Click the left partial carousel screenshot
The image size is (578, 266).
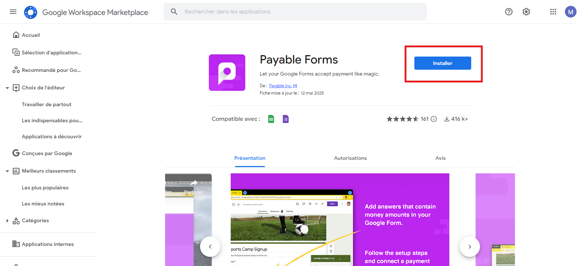coord(188,220)
